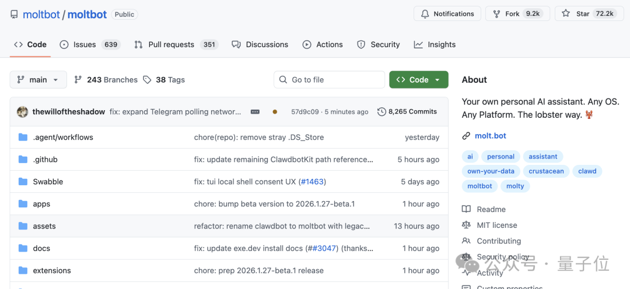
Task: Open the Insights tab
Action: pos(435,44)
